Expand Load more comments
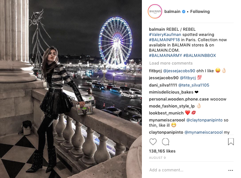This screenshot has width=241, height=178. click(171, 63)
